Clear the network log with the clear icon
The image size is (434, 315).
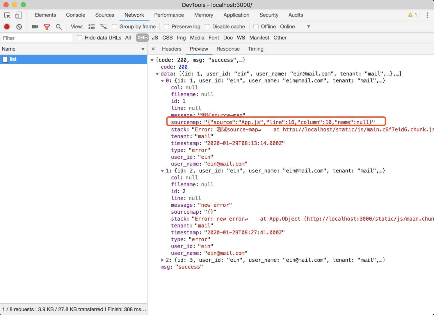click(x=19, y=27)
